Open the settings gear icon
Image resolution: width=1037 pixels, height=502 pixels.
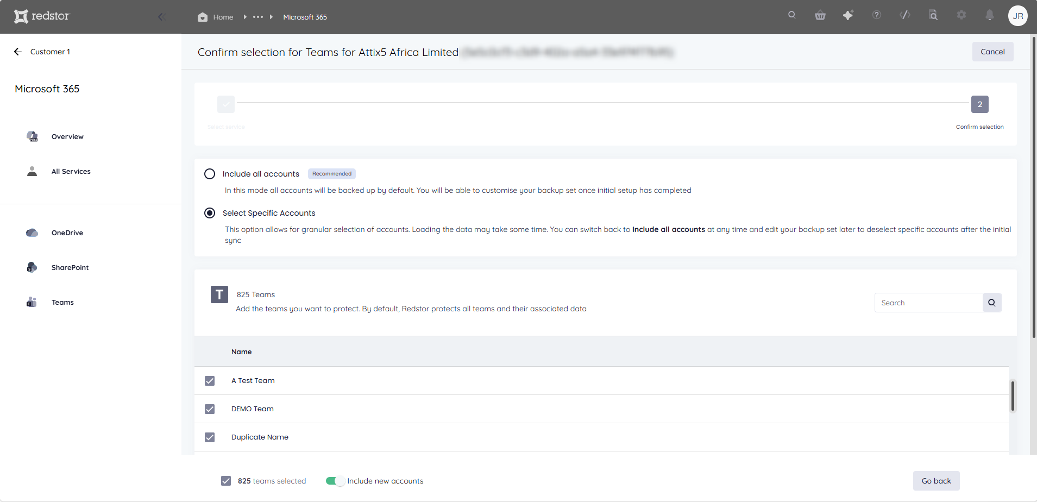[x=961, y=15]
